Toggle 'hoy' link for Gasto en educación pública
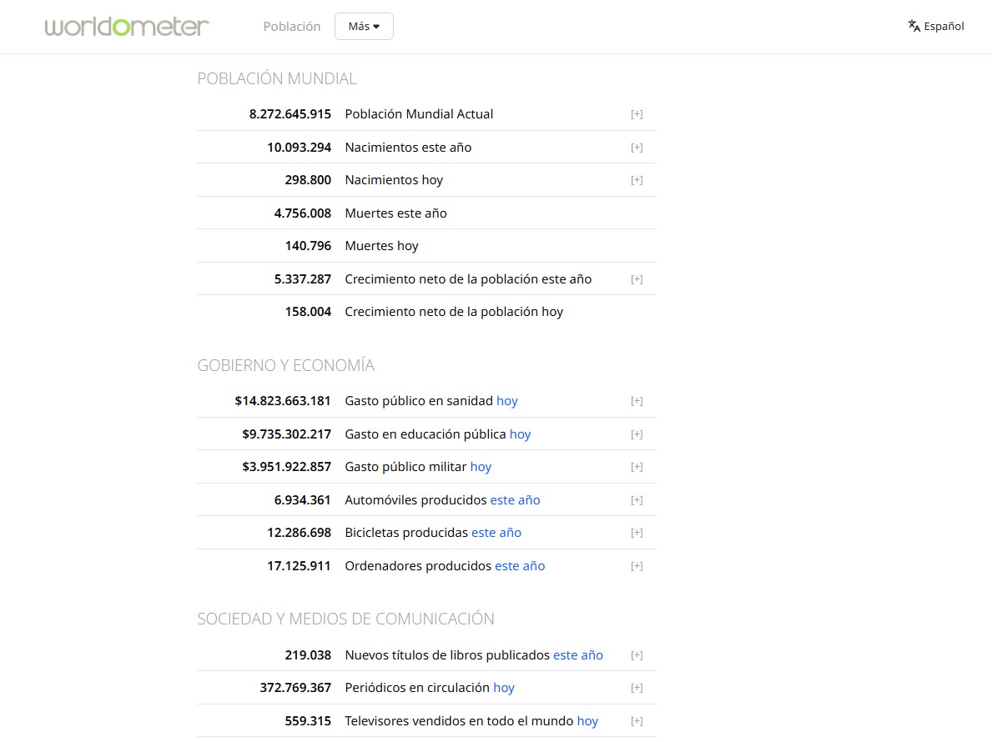This screenshot has height=742, width=992. point(520,434)
